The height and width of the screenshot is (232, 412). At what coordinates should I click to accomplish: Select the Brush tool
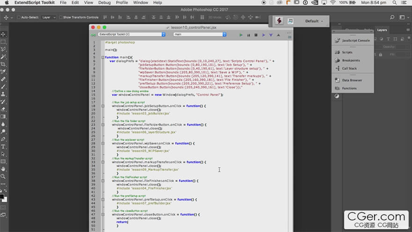(x=3, y=87)
